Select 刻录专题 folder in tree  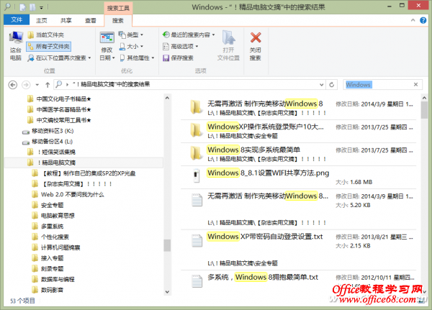click(48, 269)
